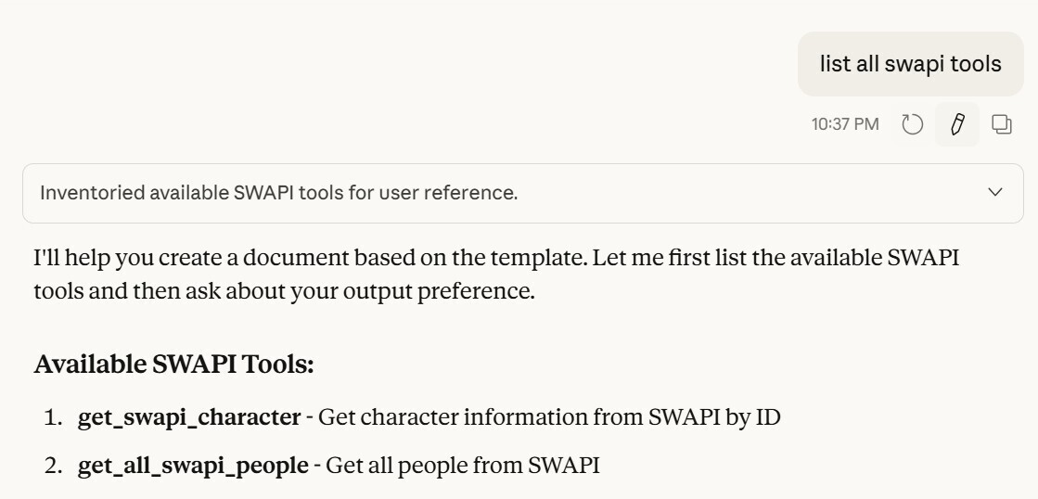This screenshot has height=499, width=1038.
Task: Click the 10:37 PM timestamp
Action: point(845,124)
